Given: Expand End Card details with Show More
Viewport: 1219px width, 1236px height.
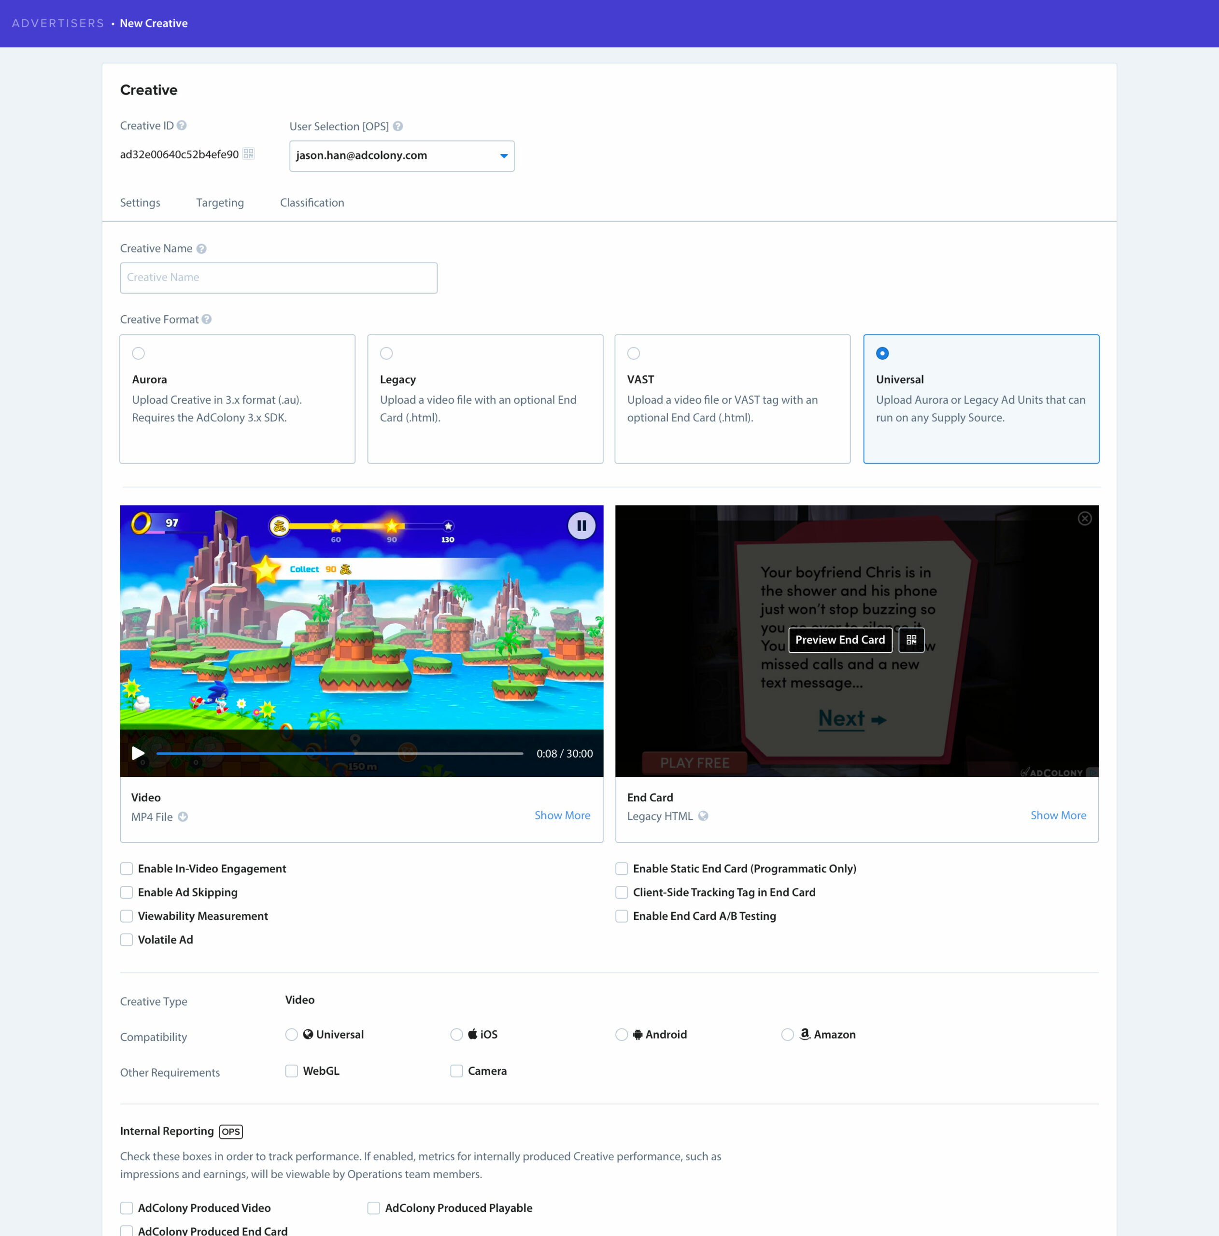Looking at the screenshot, I should (x=1058, y=815).
